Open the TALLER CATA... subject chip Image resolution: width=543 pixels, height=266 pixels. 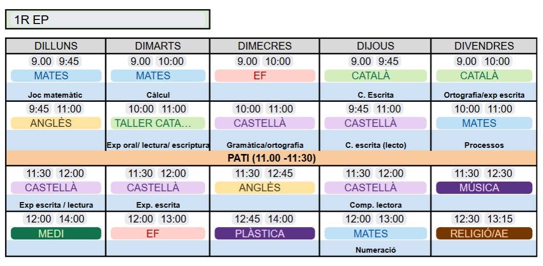[x=158, y=123]
